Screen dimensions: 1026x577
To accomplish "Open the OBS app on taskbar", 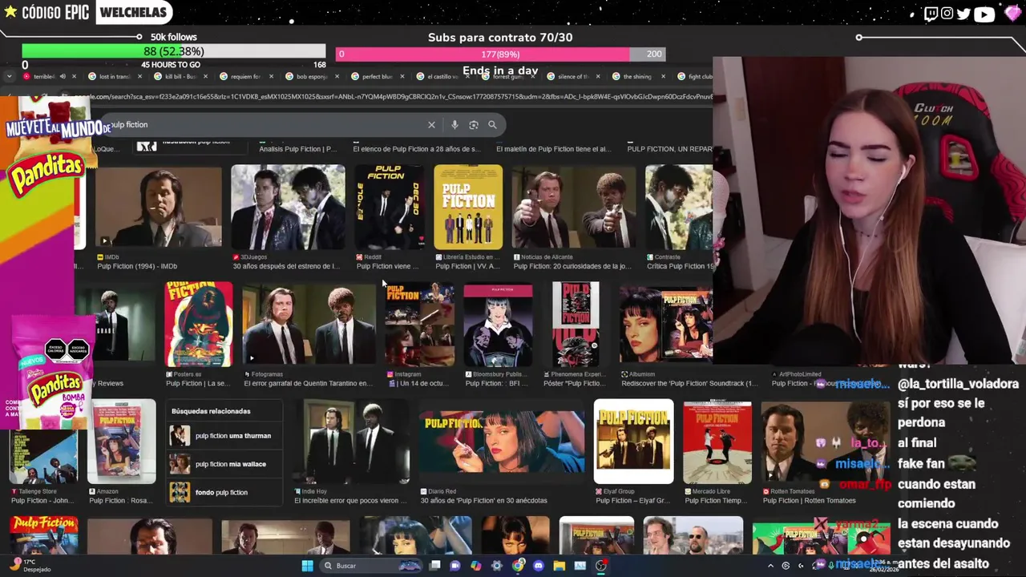I will pos(600,566).
